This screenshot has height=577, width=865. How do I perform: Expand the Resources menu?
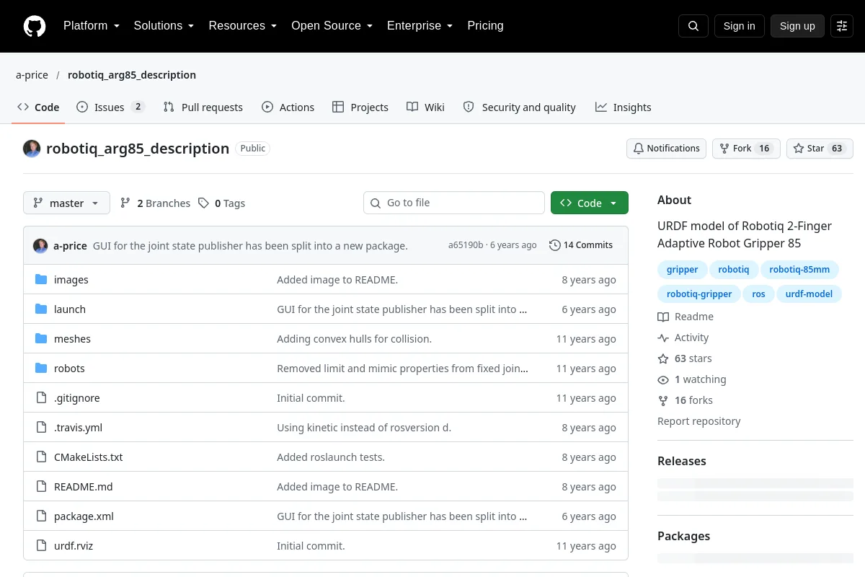[243, 26]
